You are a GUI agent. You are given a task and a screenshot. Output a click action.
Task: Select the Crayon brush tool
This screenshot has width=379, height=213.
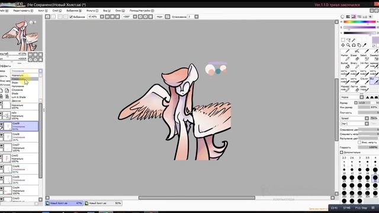coord(364,80)
